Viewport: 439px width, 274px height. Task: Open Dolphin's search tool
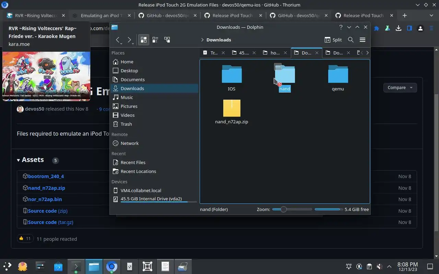pyautogui.click(x=351, y=40)
